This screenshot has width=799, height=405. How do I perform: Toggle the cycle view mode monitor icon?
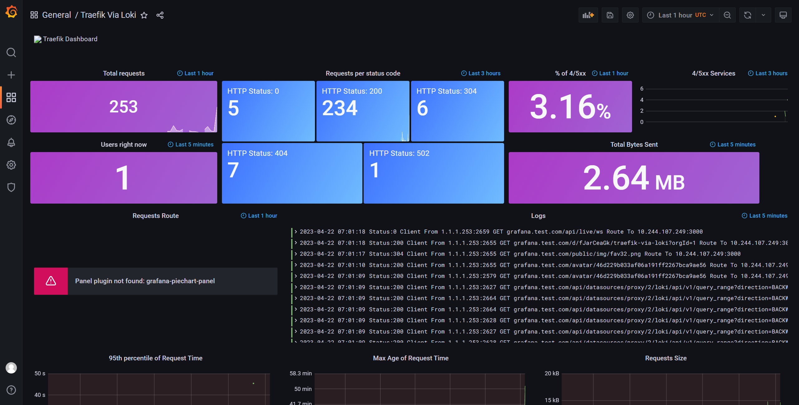[x=783, y=15]
